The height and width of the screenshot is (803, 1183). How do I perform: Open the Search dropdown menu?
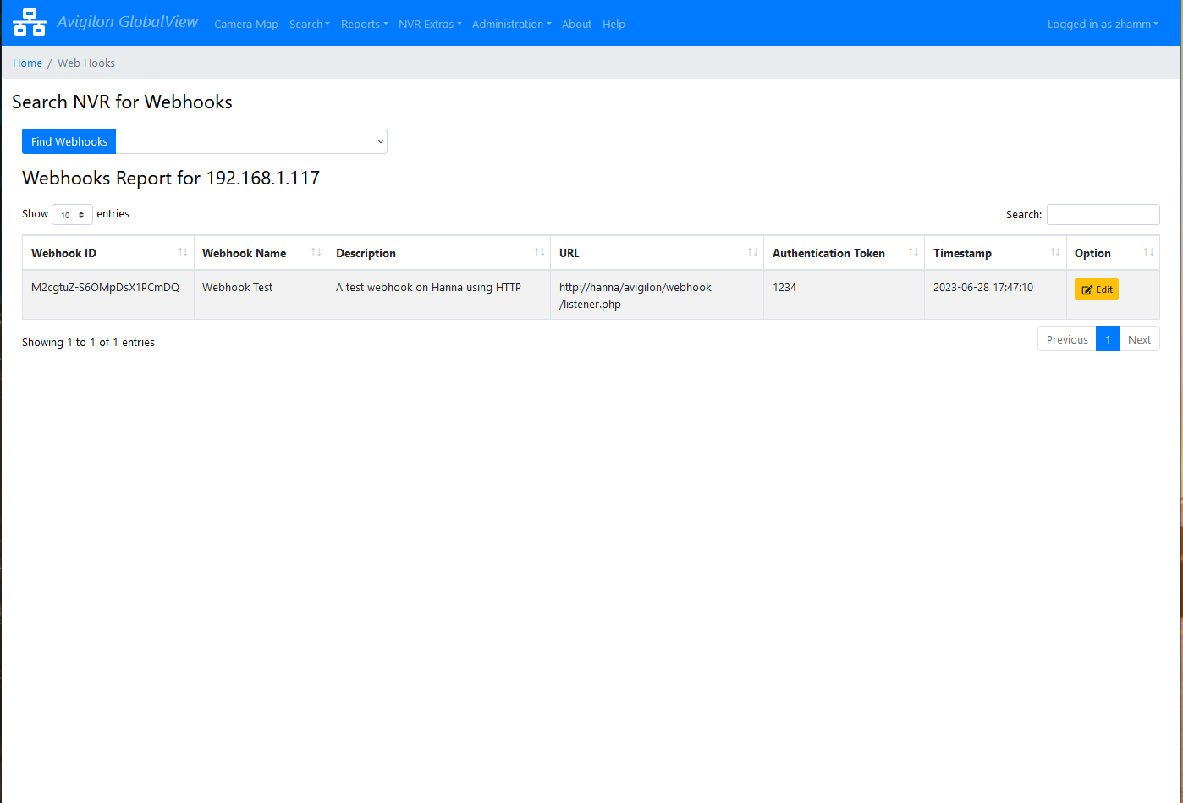coord(310,24)
